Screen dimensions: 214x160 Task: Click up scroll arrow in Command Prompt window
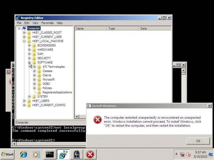pos(183,70)
